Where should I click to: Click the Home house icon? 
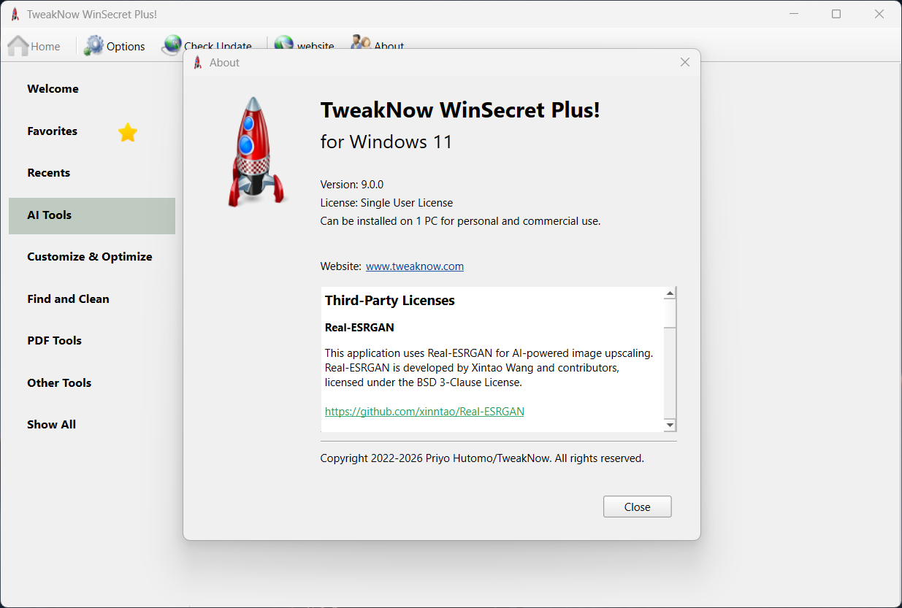[x=18, y=46]
